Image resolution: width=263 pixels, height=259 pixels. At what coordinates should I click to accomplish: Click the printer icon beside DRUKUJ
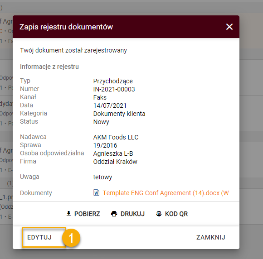pos(114,214)
